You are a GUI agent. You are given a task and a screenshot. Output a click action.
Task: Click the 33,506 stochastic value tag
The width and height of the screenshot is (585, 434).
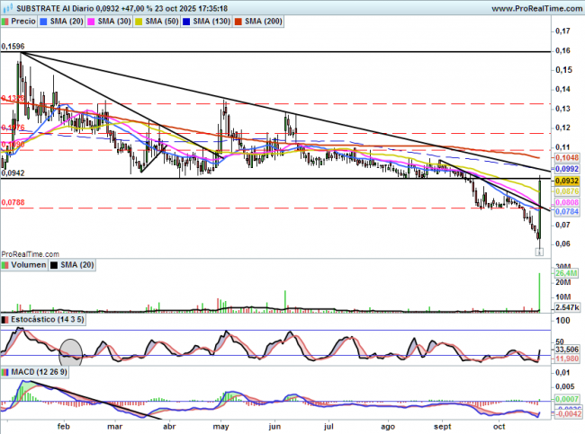coord(564,350)
